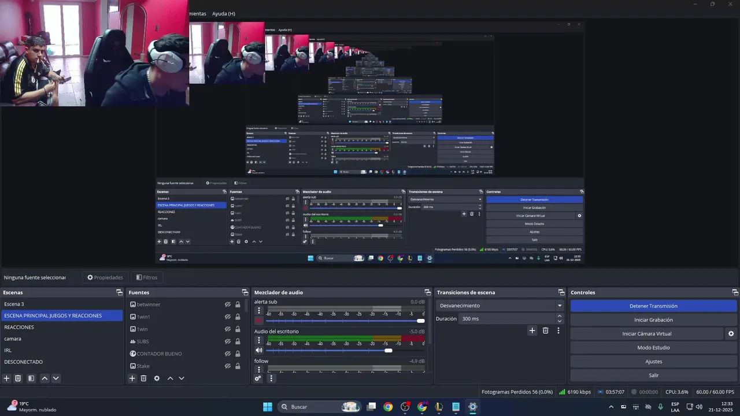This screenshot has width=740, height=416.
Task: Remove scene transition trash icon
Action: (545, 330)
